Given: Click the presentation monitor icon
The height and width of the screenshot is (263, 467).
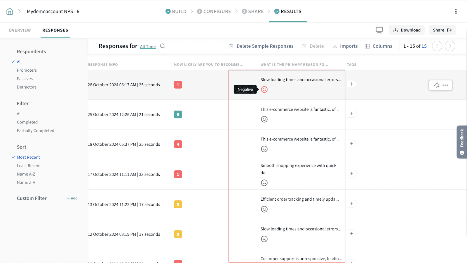Looking at the screenshot, I should pos(379,30).
